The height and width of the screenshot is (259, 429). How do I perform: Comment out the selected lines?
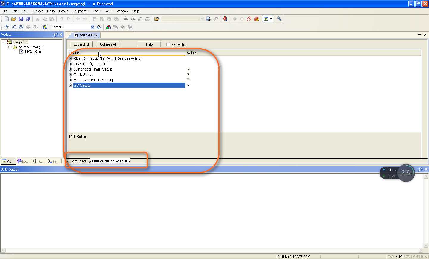[140, 19]
